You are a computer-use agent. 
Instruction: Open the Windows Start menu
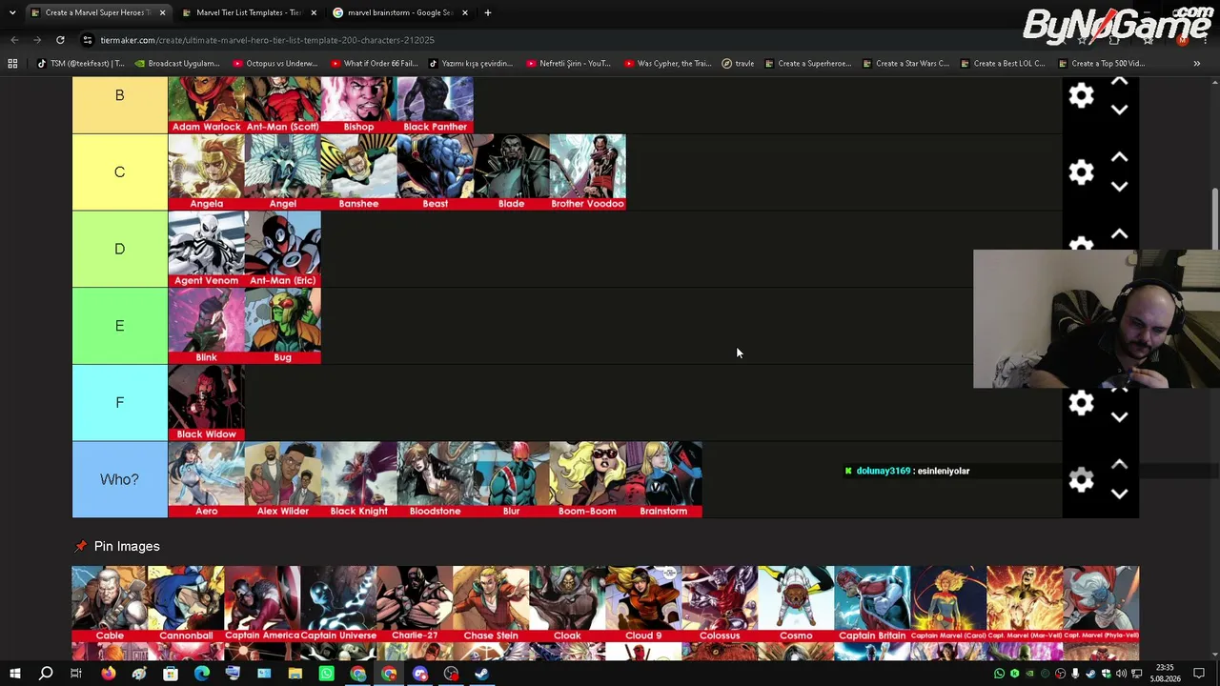coord(15,674)
